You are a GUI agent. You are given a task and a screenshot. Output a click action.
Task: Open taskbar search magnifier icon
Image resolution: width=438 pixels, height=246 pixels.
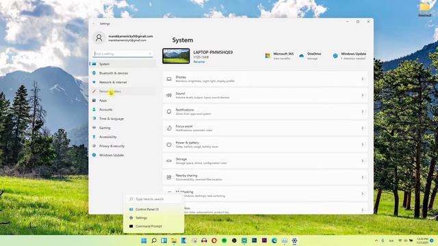click(x=154, y=241)
